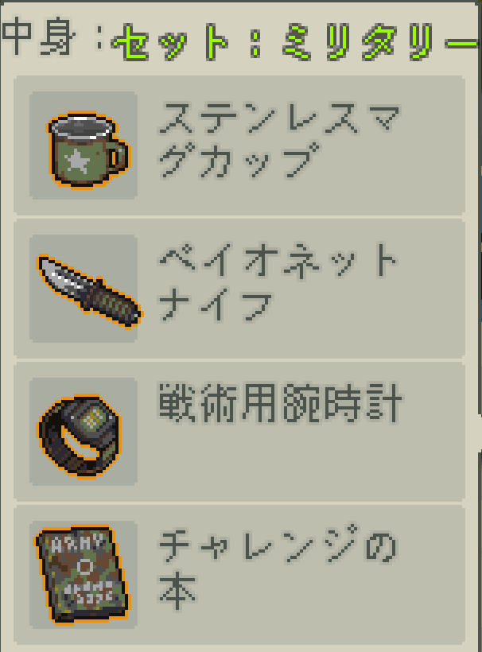Screen dimensions: 482x652
Task: Select the ベイオネットナイフ text label
Action: tap(278, 283)
